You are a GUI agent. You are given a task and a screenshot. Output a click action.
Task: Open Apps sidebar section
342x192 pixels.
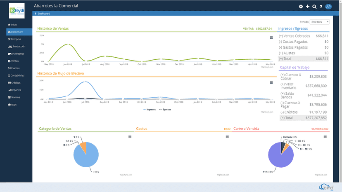12,105
